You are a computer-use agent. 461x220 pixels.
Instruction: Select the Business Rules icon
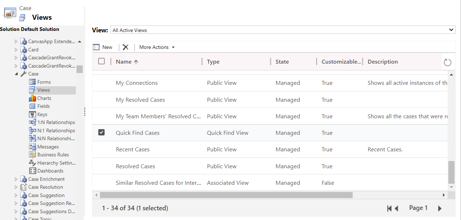point(32,155)
